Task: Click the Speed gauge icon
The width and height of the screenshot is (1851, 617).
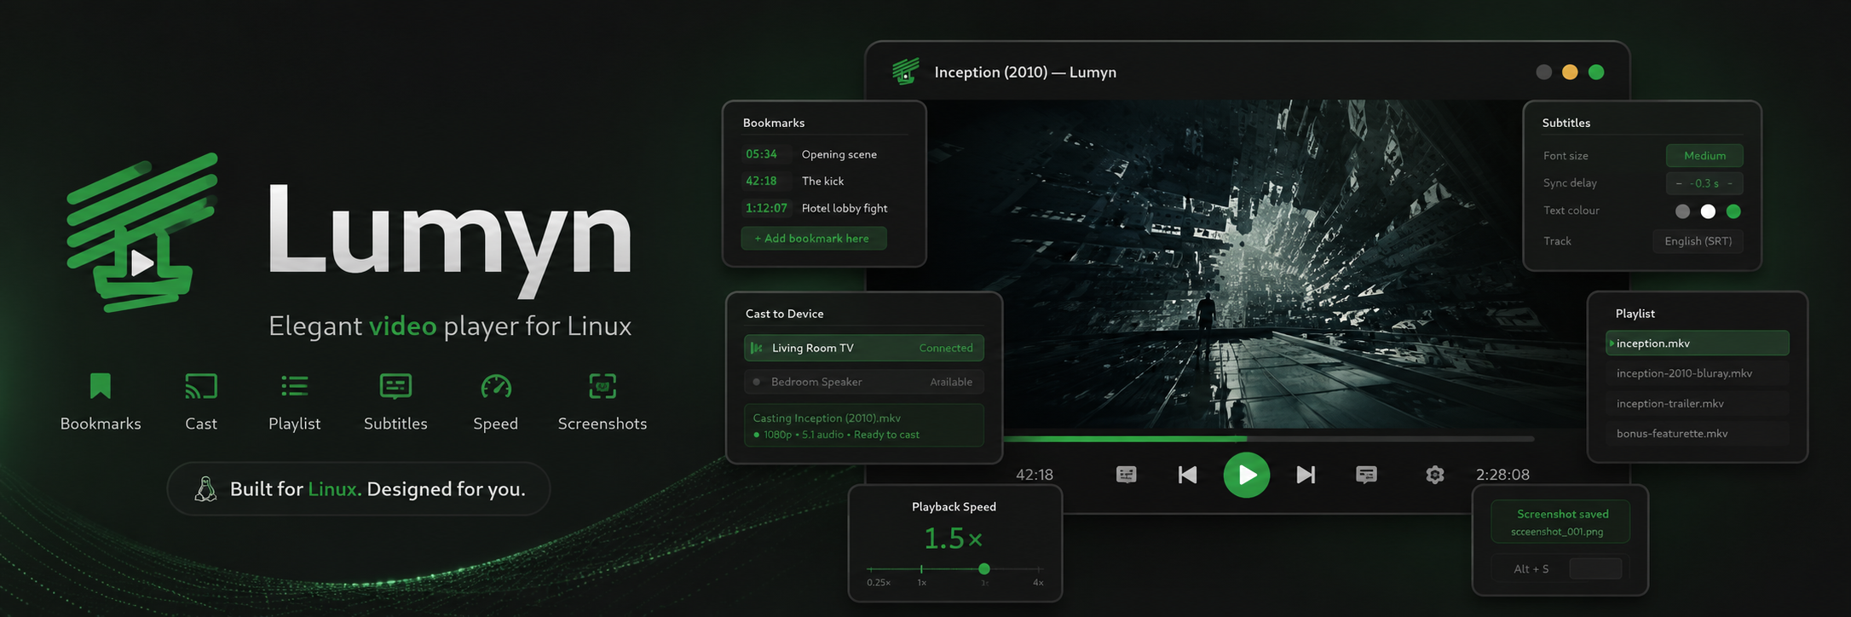Action: click(496, 386)
